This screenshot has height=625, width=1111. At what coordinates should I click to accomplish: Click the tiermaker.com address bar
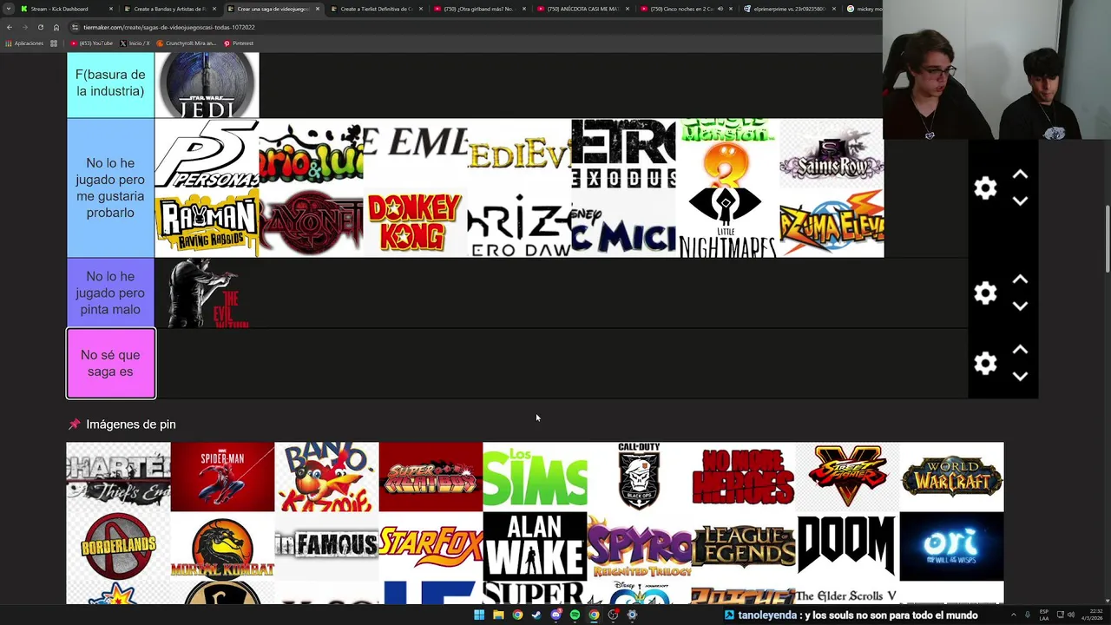click(473, 27)
